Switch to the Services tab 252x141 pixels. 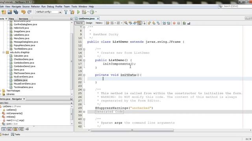click(x=23, y=19)
